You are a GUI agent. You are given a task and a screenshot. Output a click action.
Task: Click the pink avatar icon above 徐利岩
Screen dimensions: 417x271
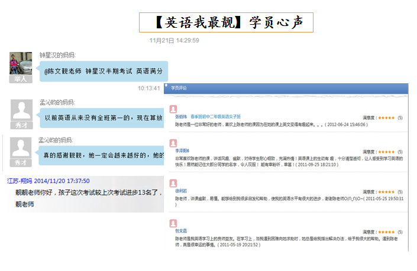(173, 184)
